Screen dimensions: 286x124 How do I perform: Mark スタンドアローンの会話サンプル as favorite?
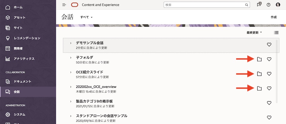[x=269, y=117]
